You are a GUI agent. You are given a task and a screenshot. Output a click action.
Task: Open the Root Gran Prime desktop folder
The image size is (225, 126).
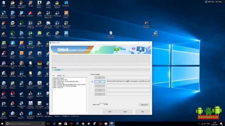[x=146, y=24]
